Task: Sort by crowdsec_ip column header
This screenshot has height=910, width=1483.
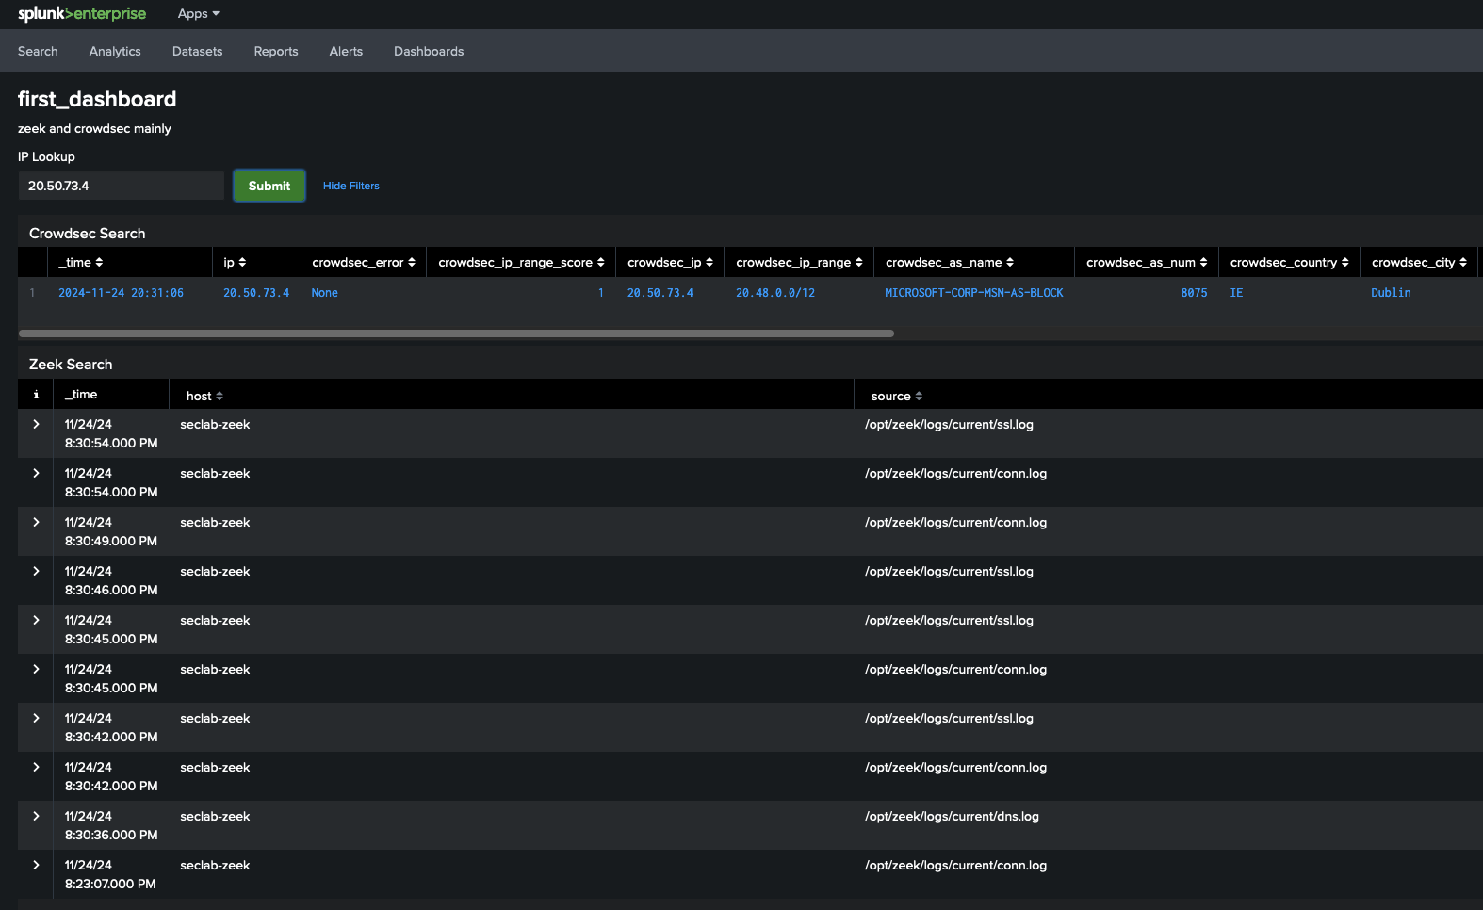Action: [x=670, y=262]
